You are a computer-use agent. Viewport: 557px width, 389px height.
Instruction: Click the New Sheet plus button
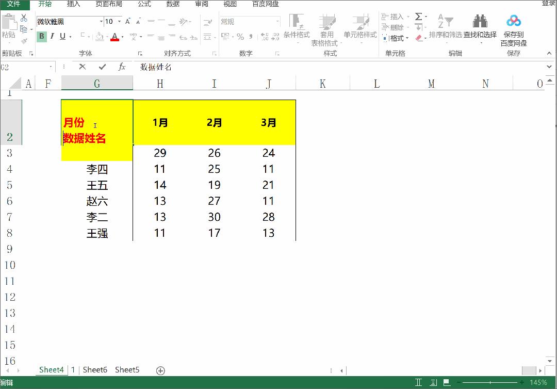pos(160,370)
